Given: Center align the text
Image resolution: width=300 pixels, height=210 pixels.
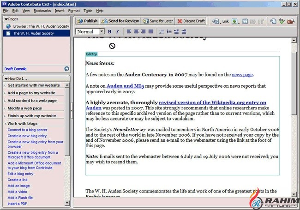Looking at the screenshot, I should pos(136,31).
